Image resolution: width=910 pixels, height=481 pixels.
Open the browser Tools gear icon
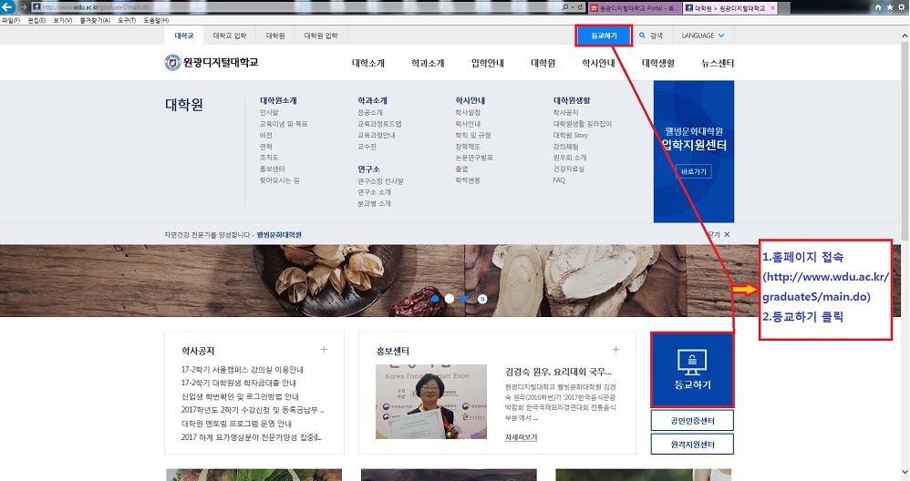(901, 7)
